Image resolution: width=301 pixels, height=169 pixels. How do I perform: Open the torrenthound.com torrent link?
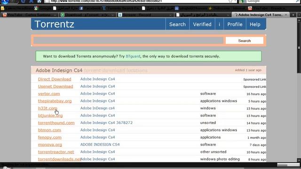pos(56,123)
